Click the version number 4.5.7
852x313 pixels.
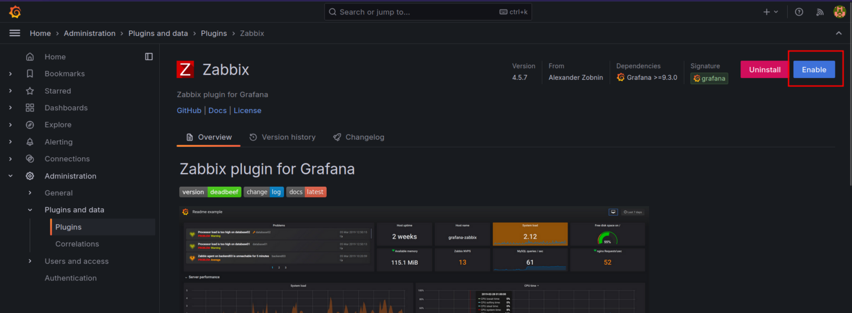[520, 78]
